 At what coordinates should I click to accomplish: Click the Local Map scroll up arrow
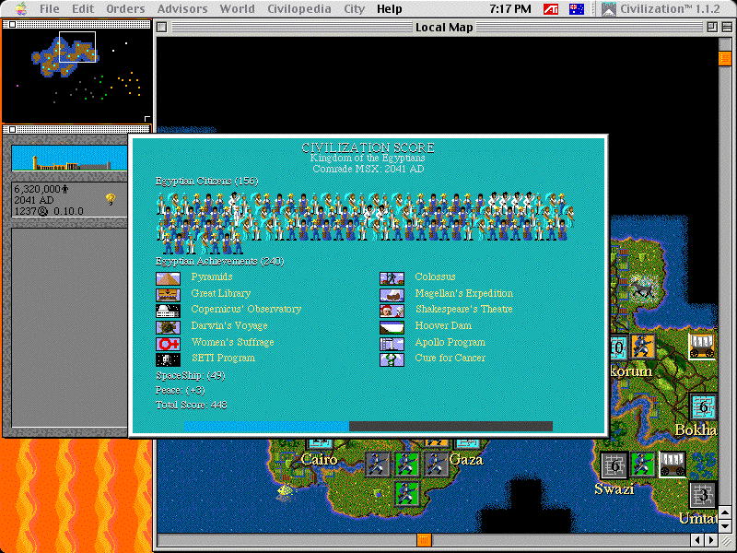725,512
